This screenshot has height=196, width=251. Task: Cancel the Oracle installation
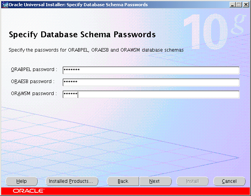pos(229,181)
